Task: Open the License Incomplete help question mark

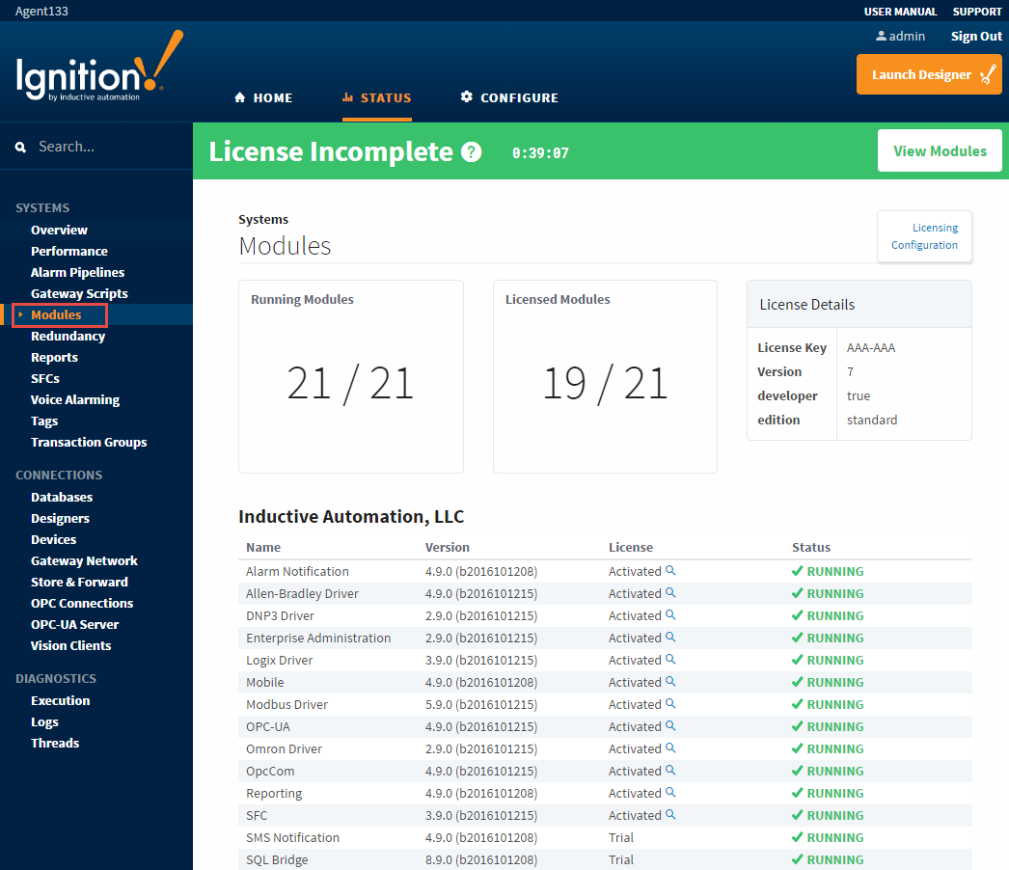Action: coord(470,151)
